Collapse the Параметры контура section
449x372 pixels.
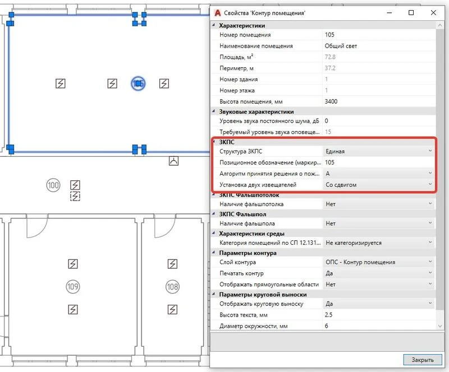(x=214, y=253)
